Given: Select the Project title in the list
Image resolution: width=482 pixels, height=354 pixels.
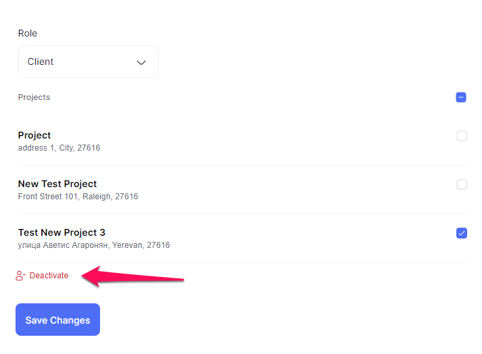Looking at the screenshot, I should click(x=34, y=135).
